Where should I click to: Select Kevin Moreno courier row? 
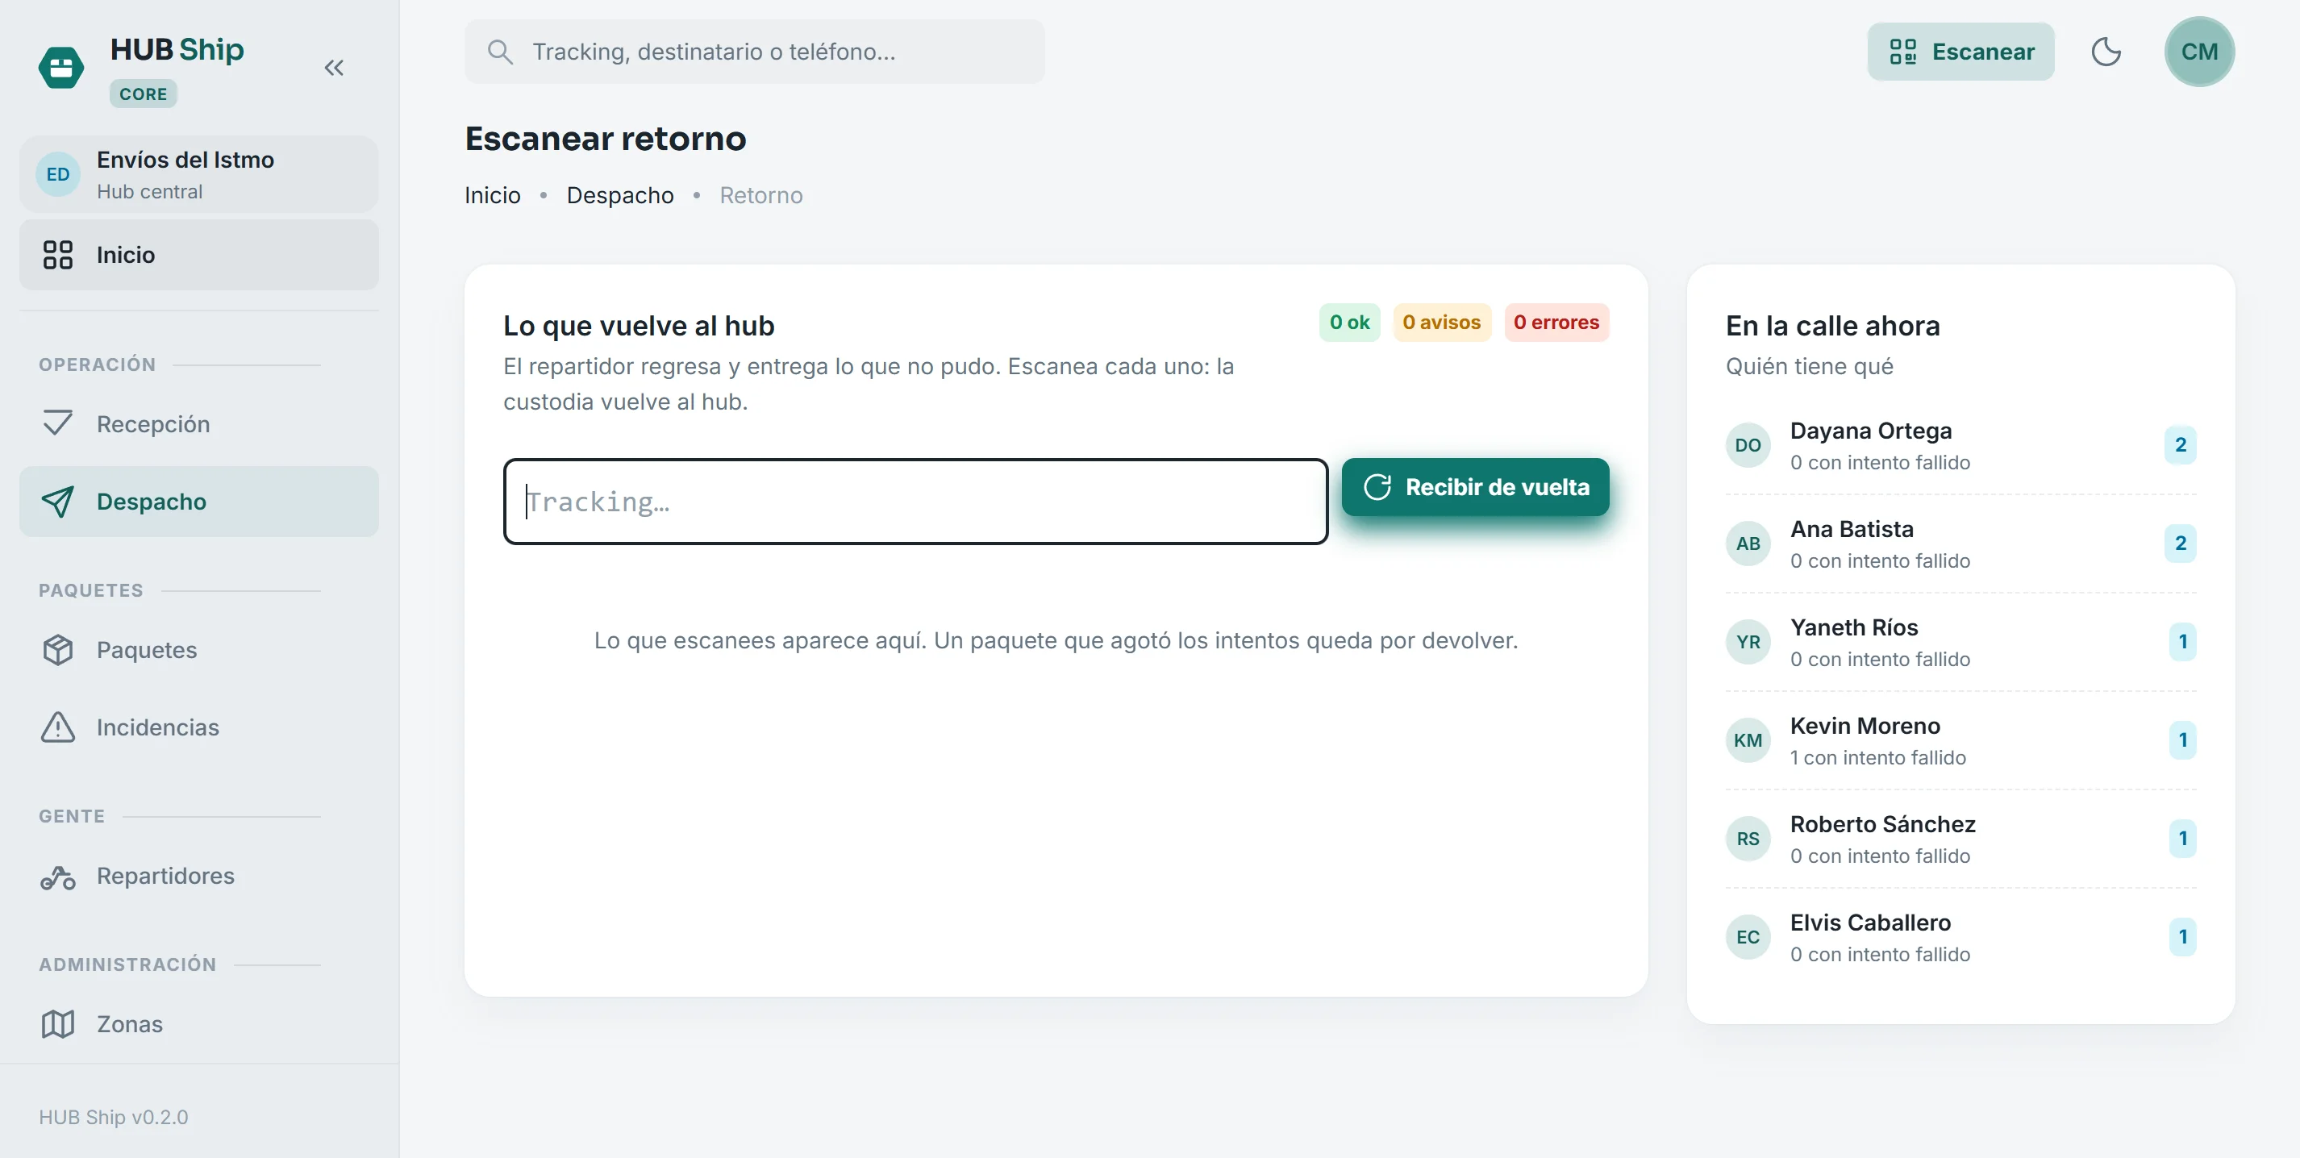point(1960,741)
